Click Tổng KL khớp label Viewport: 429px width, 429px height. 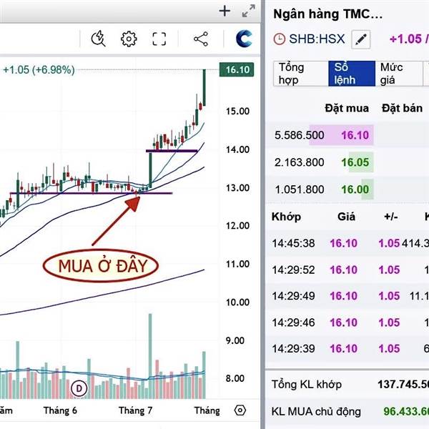pyautogui.click(x=307, y=385)
